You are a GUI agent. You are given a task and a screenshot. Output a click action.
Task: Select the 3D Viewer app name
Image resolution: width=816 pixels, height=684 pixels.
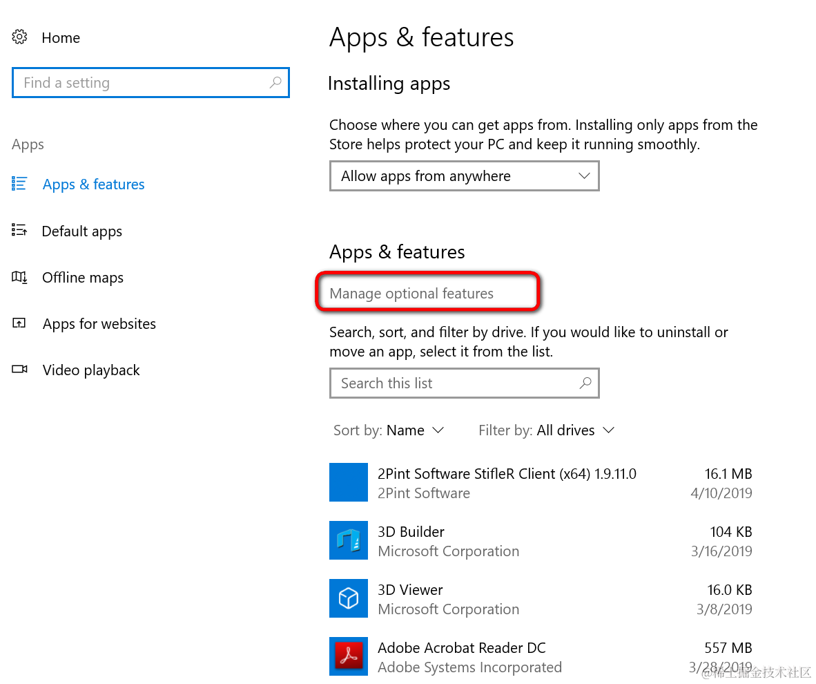(x=410, y=590)
